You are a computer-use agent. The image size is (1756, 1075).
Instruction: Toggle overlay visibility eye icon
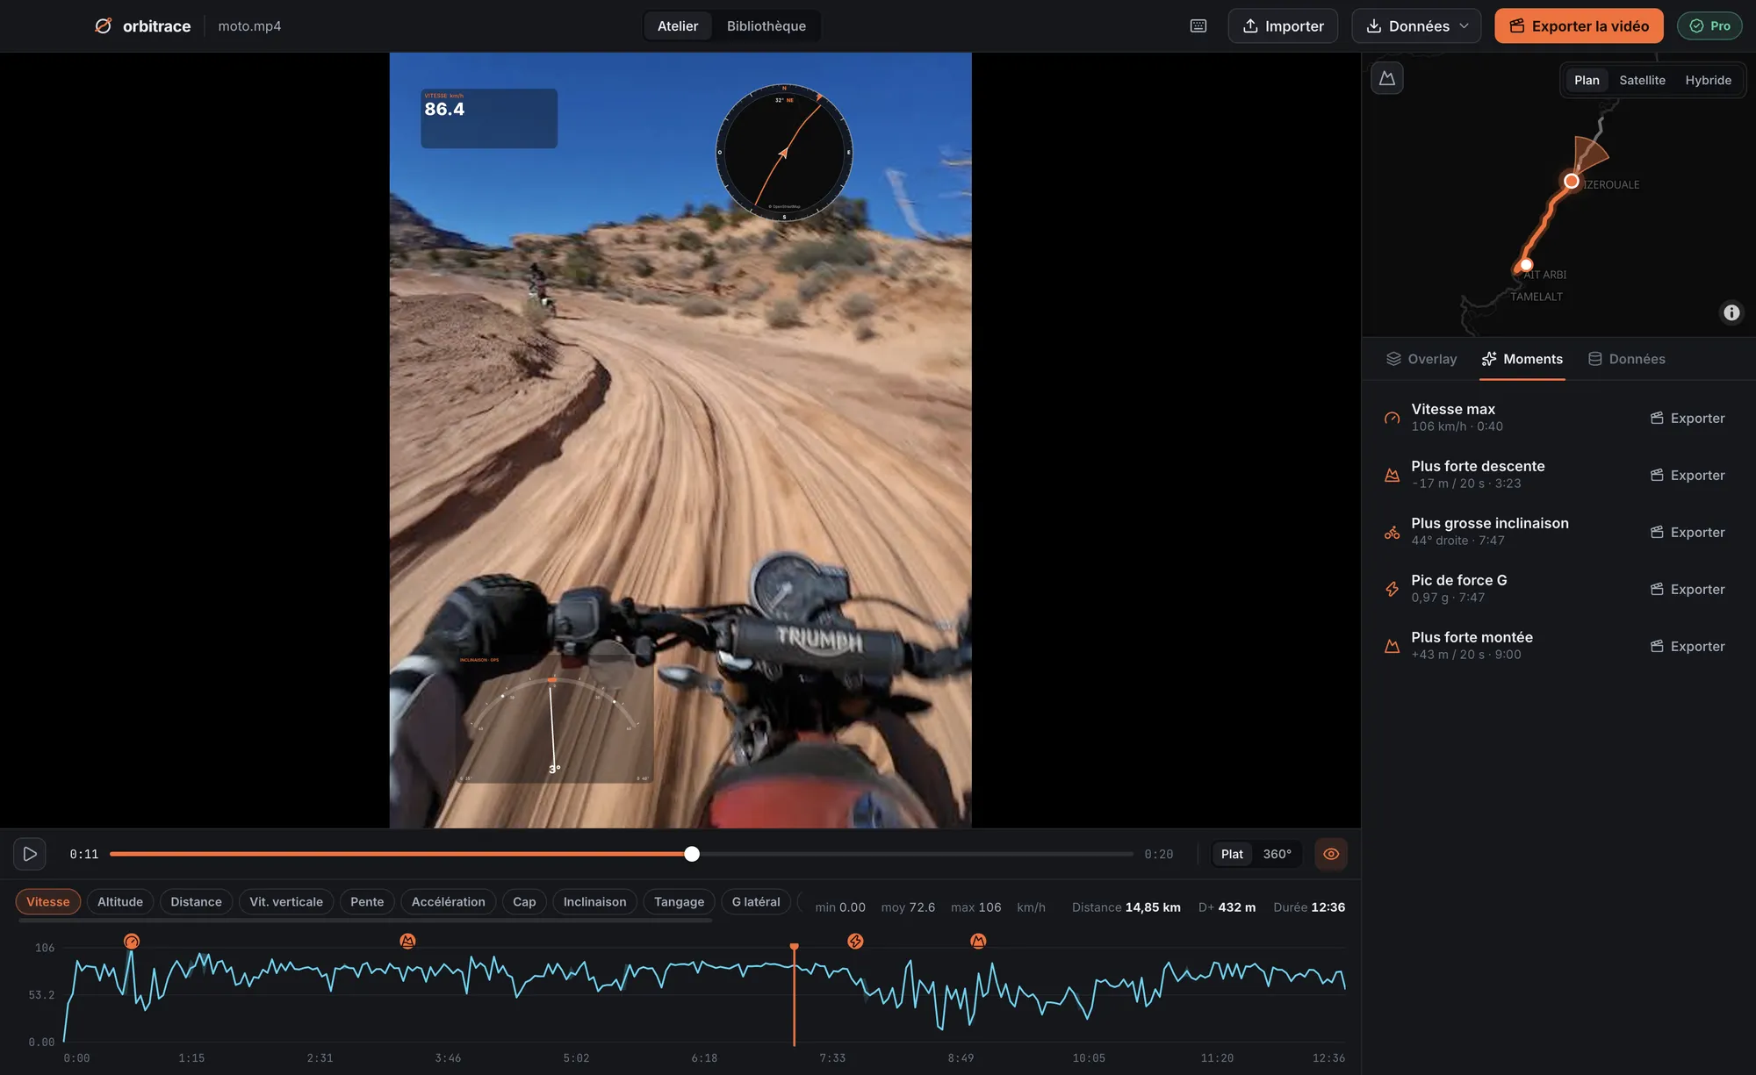pos(1331,854)
